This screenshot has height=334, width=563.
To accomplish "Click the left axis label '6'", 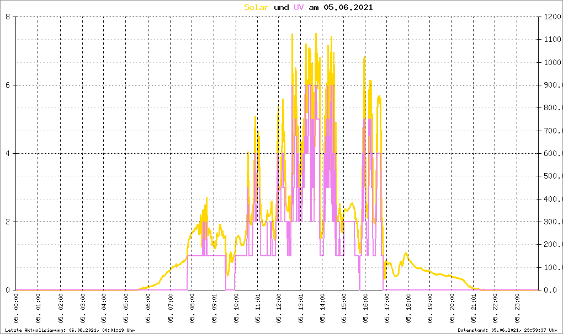I will [x=8, y=85].
